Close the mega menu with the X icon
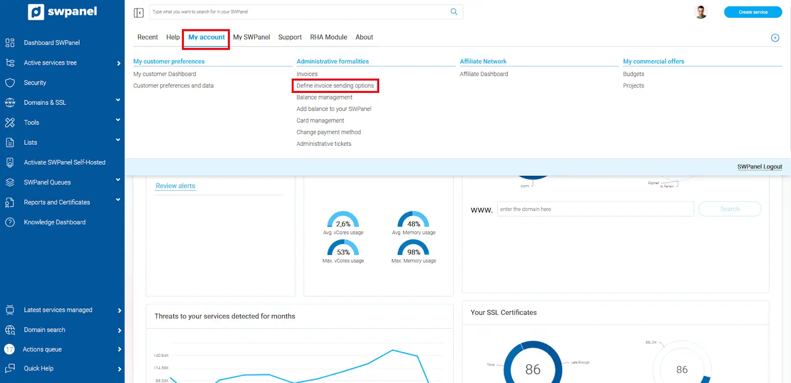The height and width of the screenshot is (383, 791). 775,38
